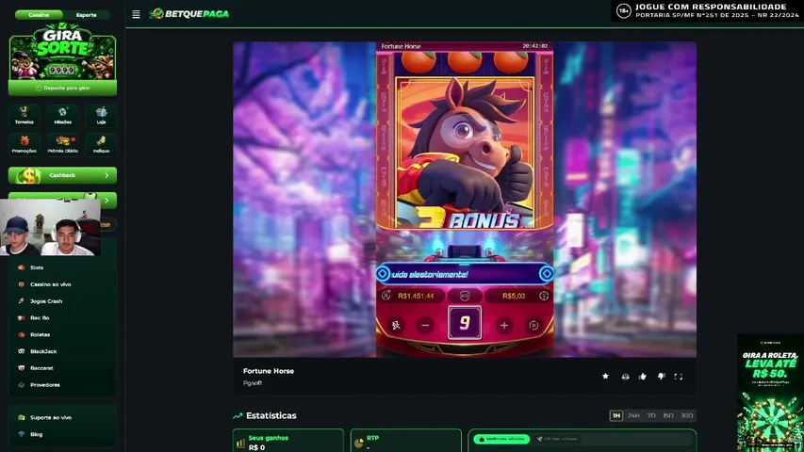Click the auto-spin icon in game

pos(533,325)
